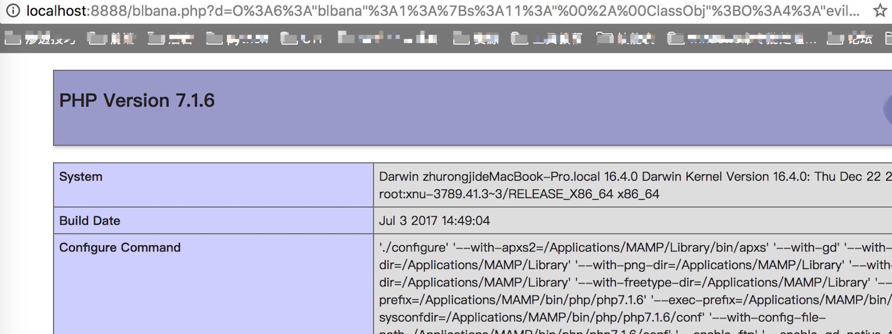Click the PHP Version 7.1.6 heading
The width and height of the screenshot is (892, 334).
(x=137, y=101)
